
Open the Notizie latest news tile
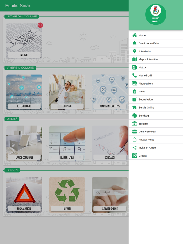point(24,41)
